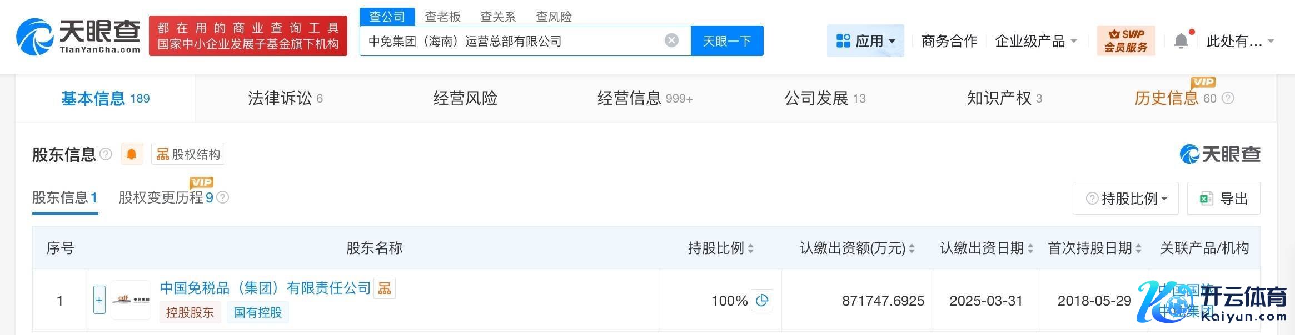The width and height of the screenshot is (1295, 335).
Task: Click the orange shareholder alert bell
Action: (132, 154)
